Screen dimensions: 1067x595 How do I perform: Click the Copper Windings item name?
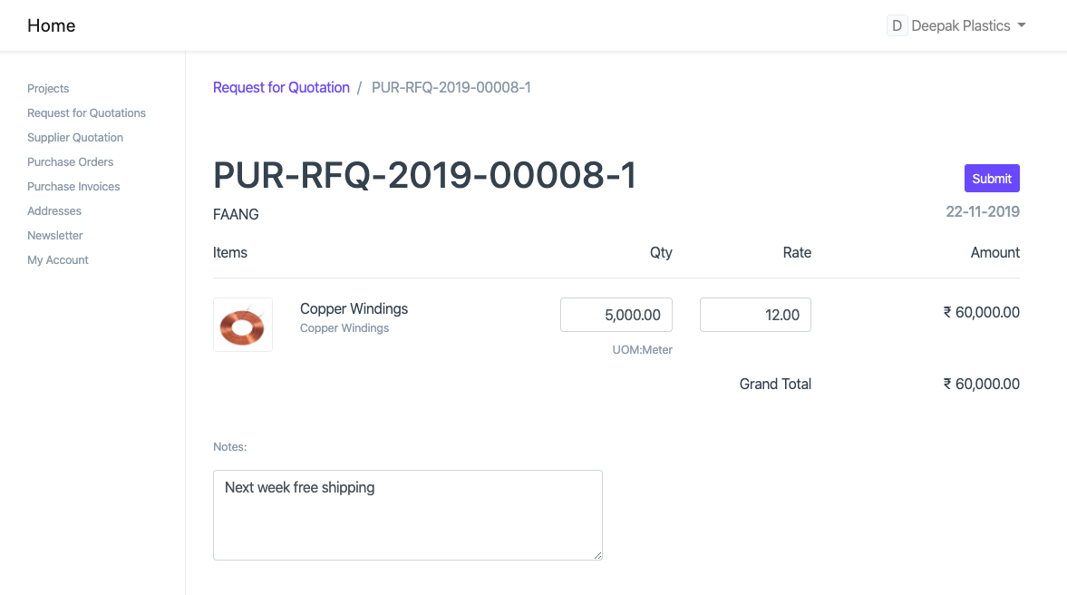[354, 308]
